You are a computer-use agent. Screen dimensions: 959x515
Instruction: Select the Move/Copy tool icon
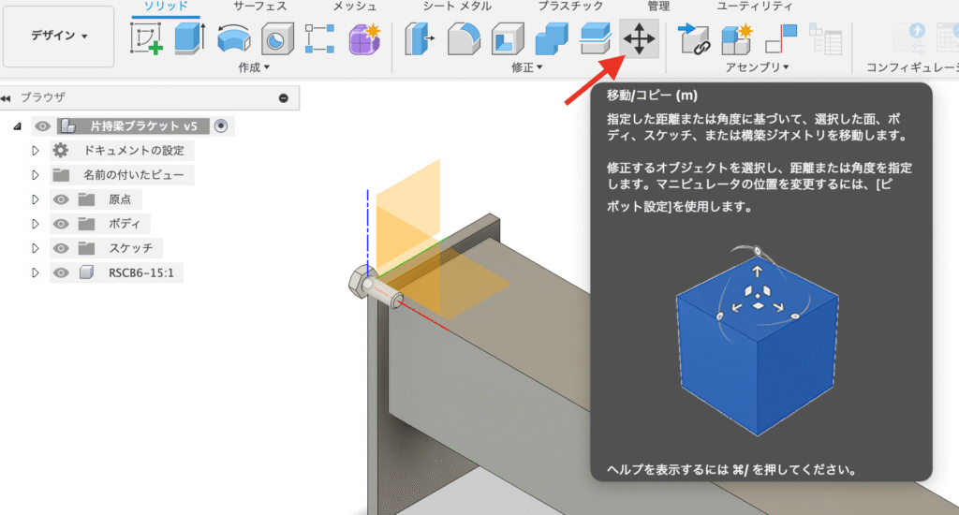coord(639,38)
